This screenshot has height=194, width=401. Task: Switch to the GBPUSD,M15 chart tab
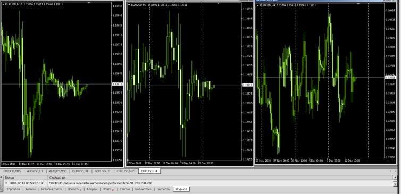pos(12,171)
